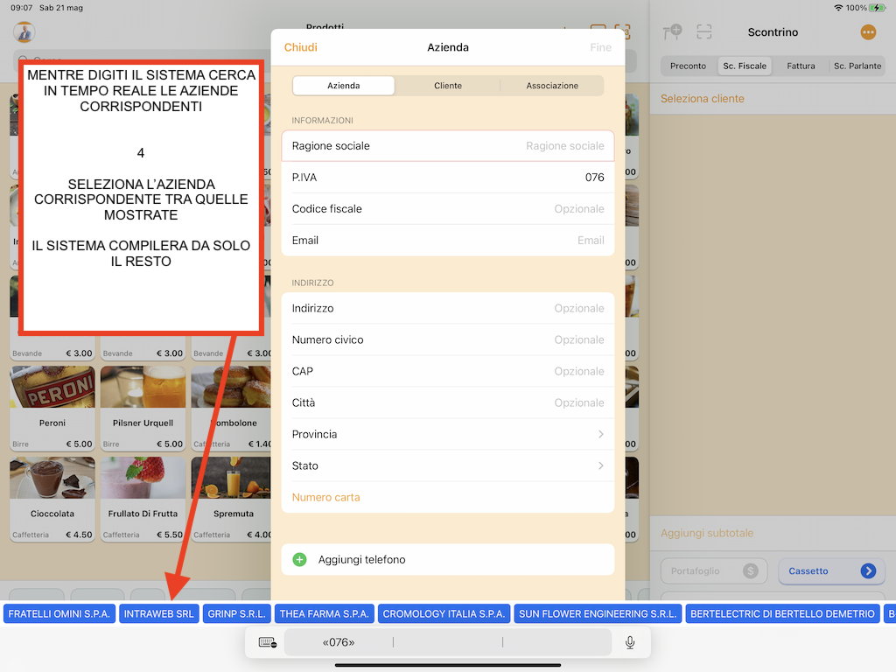Click the Numero civico field
This screenshot has height=672, width=896.
pos(448,339)
